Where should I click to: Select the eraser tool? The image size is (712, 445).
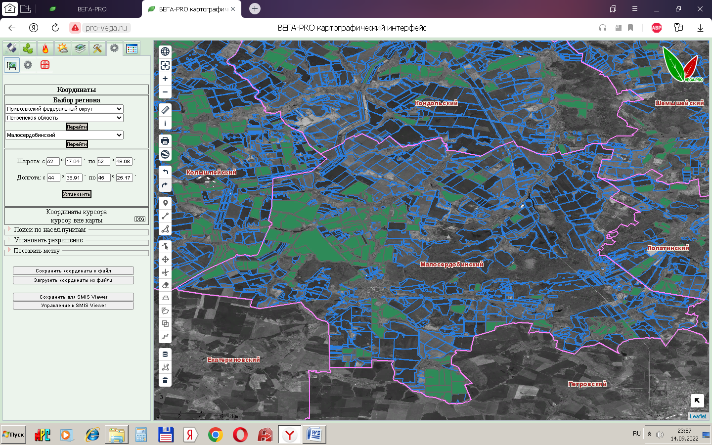point(165,285)
